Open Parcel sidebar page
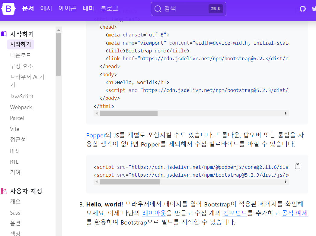316x236 pixels. pos(17,118)
